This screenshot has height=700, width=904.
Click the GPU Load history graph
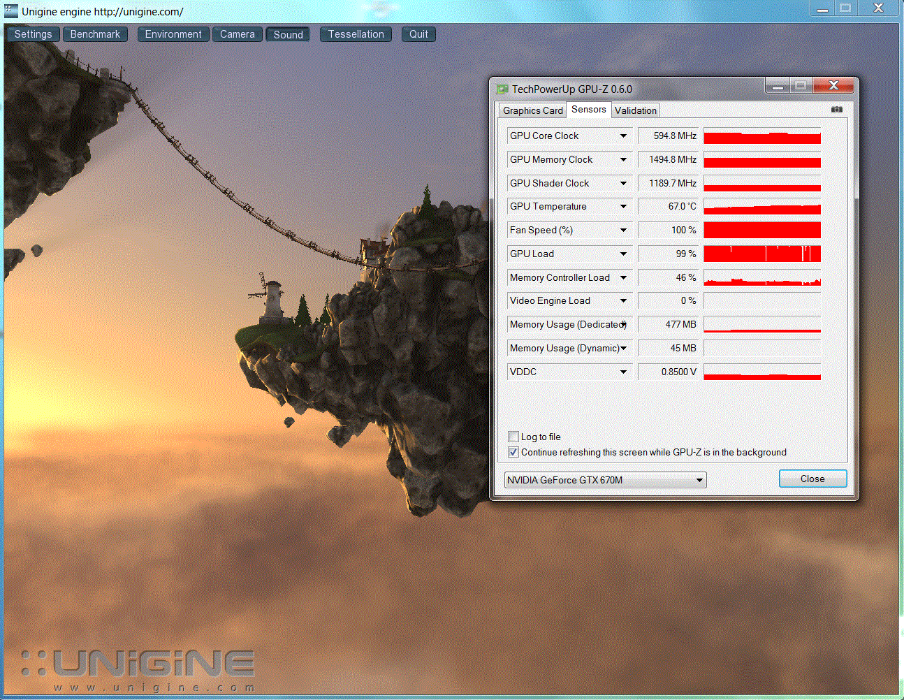762,254
